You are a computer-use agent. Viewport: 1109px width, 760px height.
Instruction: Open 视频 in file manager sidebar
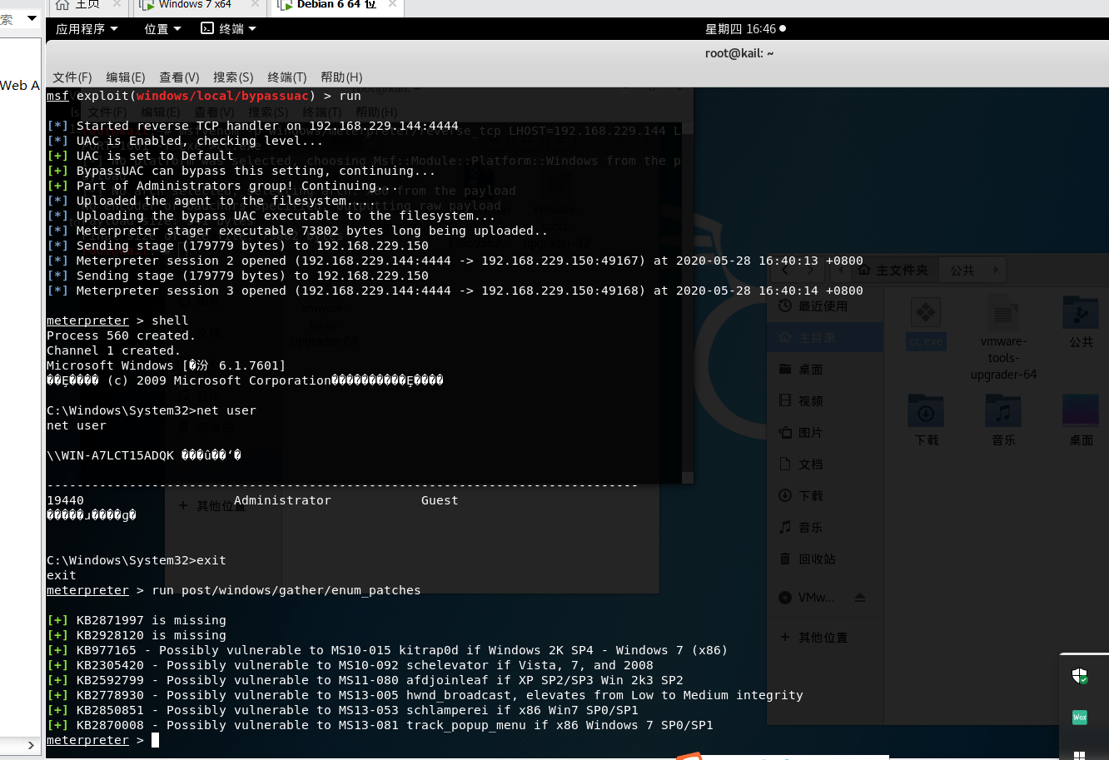[824, 401]
